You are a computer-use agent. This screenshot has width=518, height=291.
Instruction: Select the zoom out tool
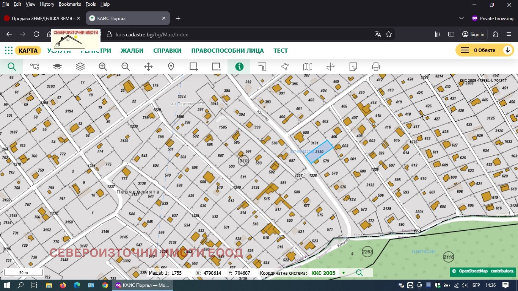[x=126, y=67]
